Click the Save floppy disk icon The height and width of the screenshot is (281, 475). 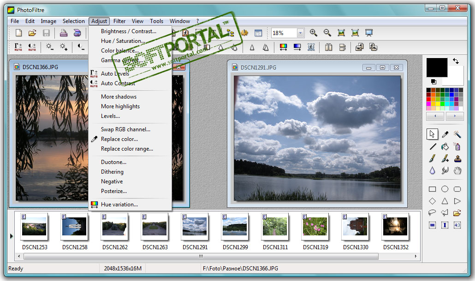(x=46, y=33)
